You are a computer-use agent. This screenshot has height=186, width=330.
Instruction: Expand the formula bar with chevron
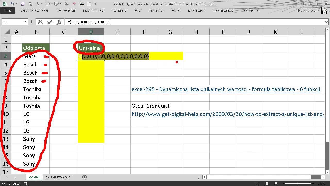click(x=327, y=22)
